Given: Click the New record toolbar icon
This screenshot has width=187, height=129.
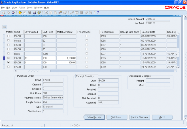Looking at the screenshot, I should click(4, 13).
